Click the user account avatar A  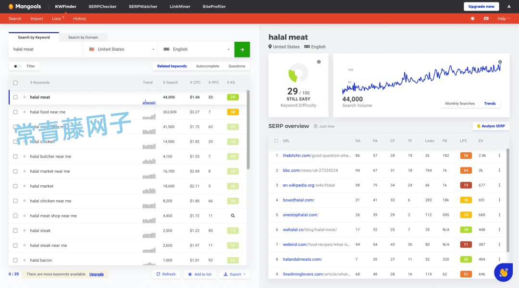[x=509, y=6]
